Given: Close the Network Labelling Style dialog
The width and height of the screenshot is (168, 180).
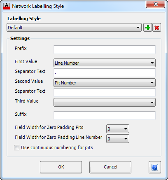Looking at the screenshot, I should (x=155, y=4).
